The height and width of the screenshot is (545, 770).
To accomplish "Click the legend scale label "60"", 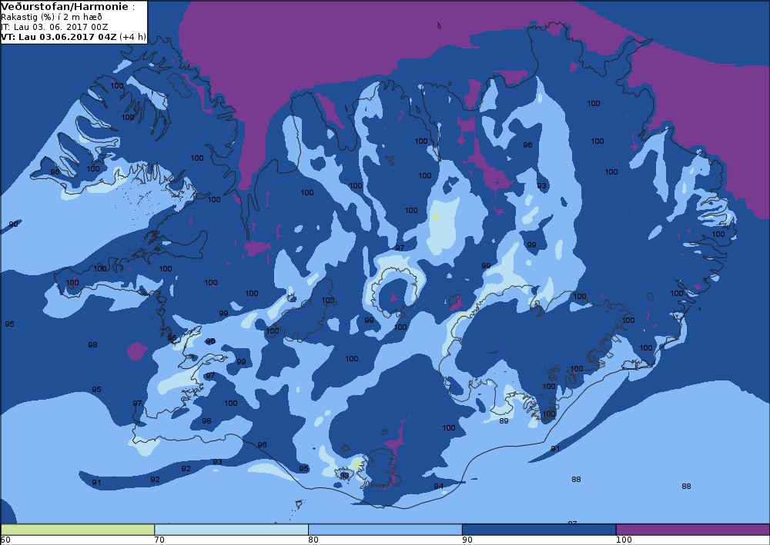I will [5, 540].
